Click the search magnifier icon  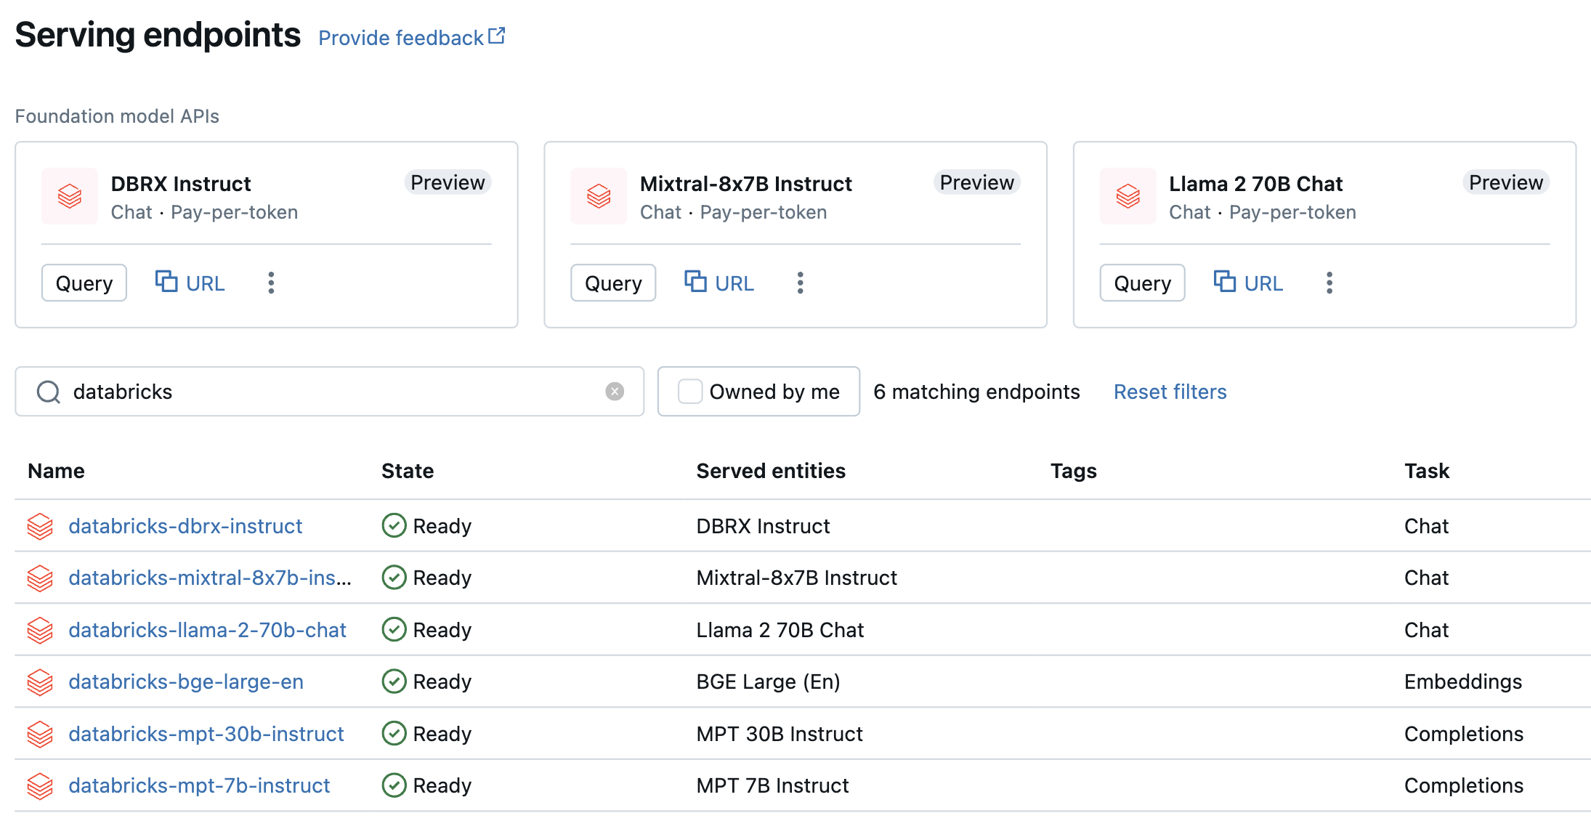pyautogui.click(x=49, y=392)
